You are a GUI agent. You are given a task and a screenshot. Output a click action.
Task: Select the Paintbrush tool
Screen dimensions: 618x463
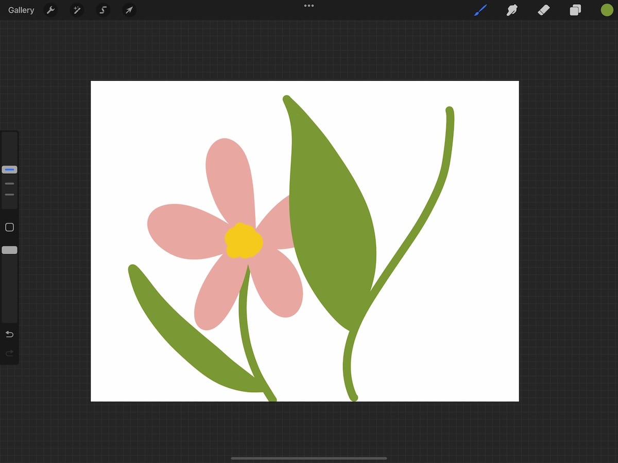tap(480, 10)
